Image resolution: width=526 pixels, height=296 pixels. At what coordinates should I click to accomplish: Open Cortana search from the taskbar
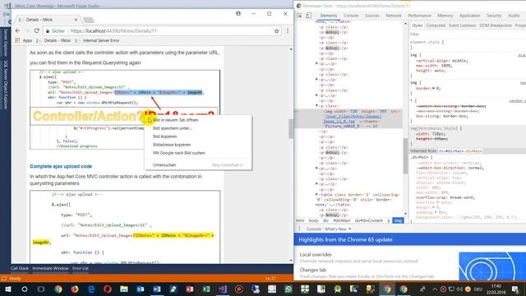(24, 289)
